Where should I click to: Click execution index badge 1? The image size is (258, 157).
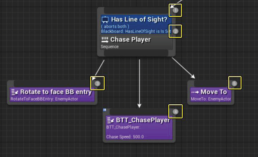(x=175, y=10)
